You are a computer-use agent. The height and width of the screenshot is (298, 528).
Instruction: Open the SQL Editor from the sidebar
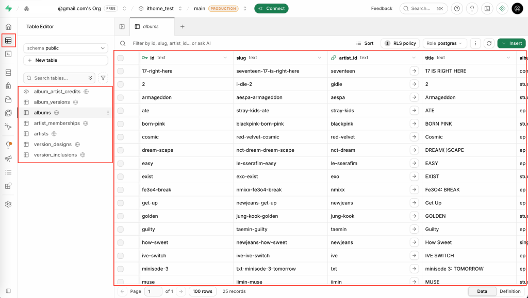[x=8, y=54]
